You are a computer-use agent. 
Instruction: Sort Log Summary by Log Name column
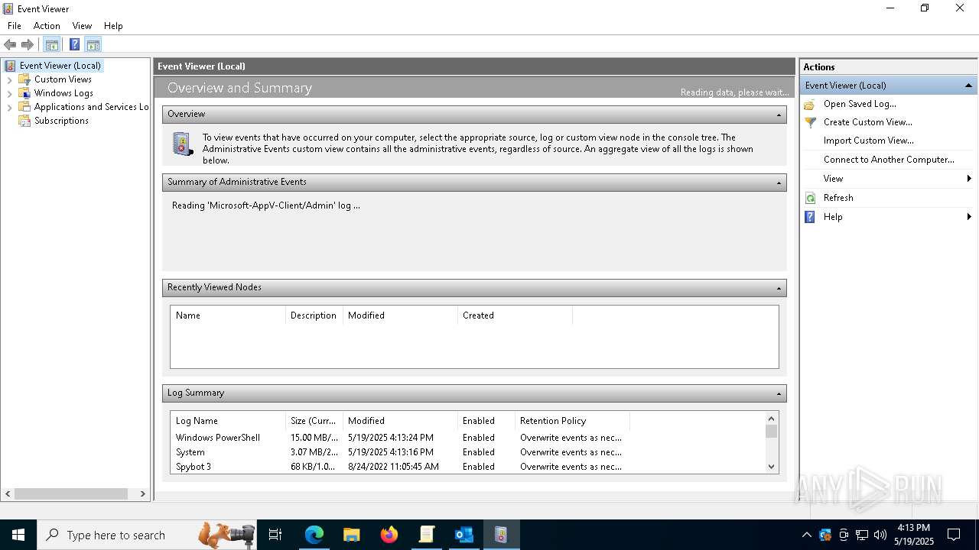pos(227,421)
